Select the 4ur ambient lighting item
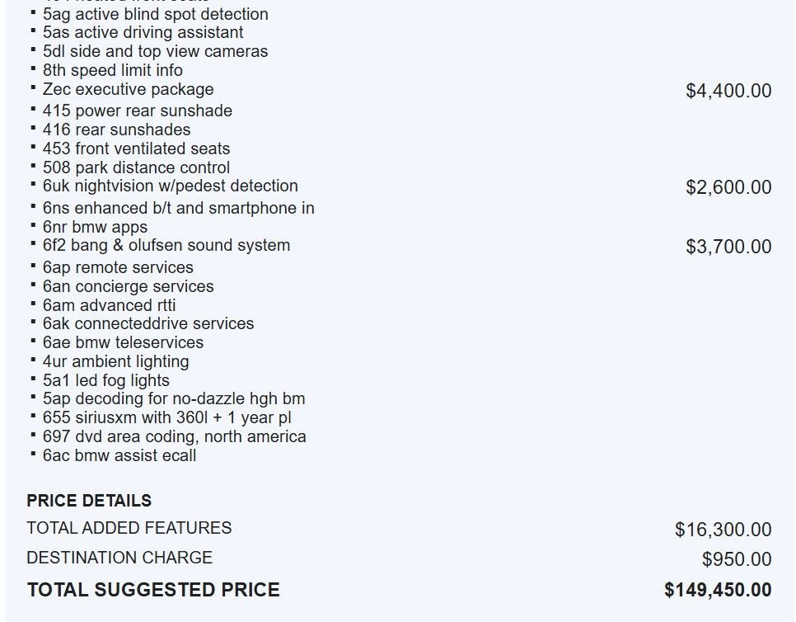The height and width of the screenshot is (622, 796). click(x=115, y=361)
